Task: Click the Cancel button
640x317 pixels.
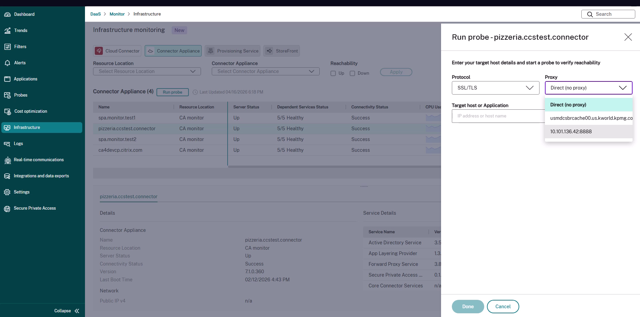Action: [503, 307]
